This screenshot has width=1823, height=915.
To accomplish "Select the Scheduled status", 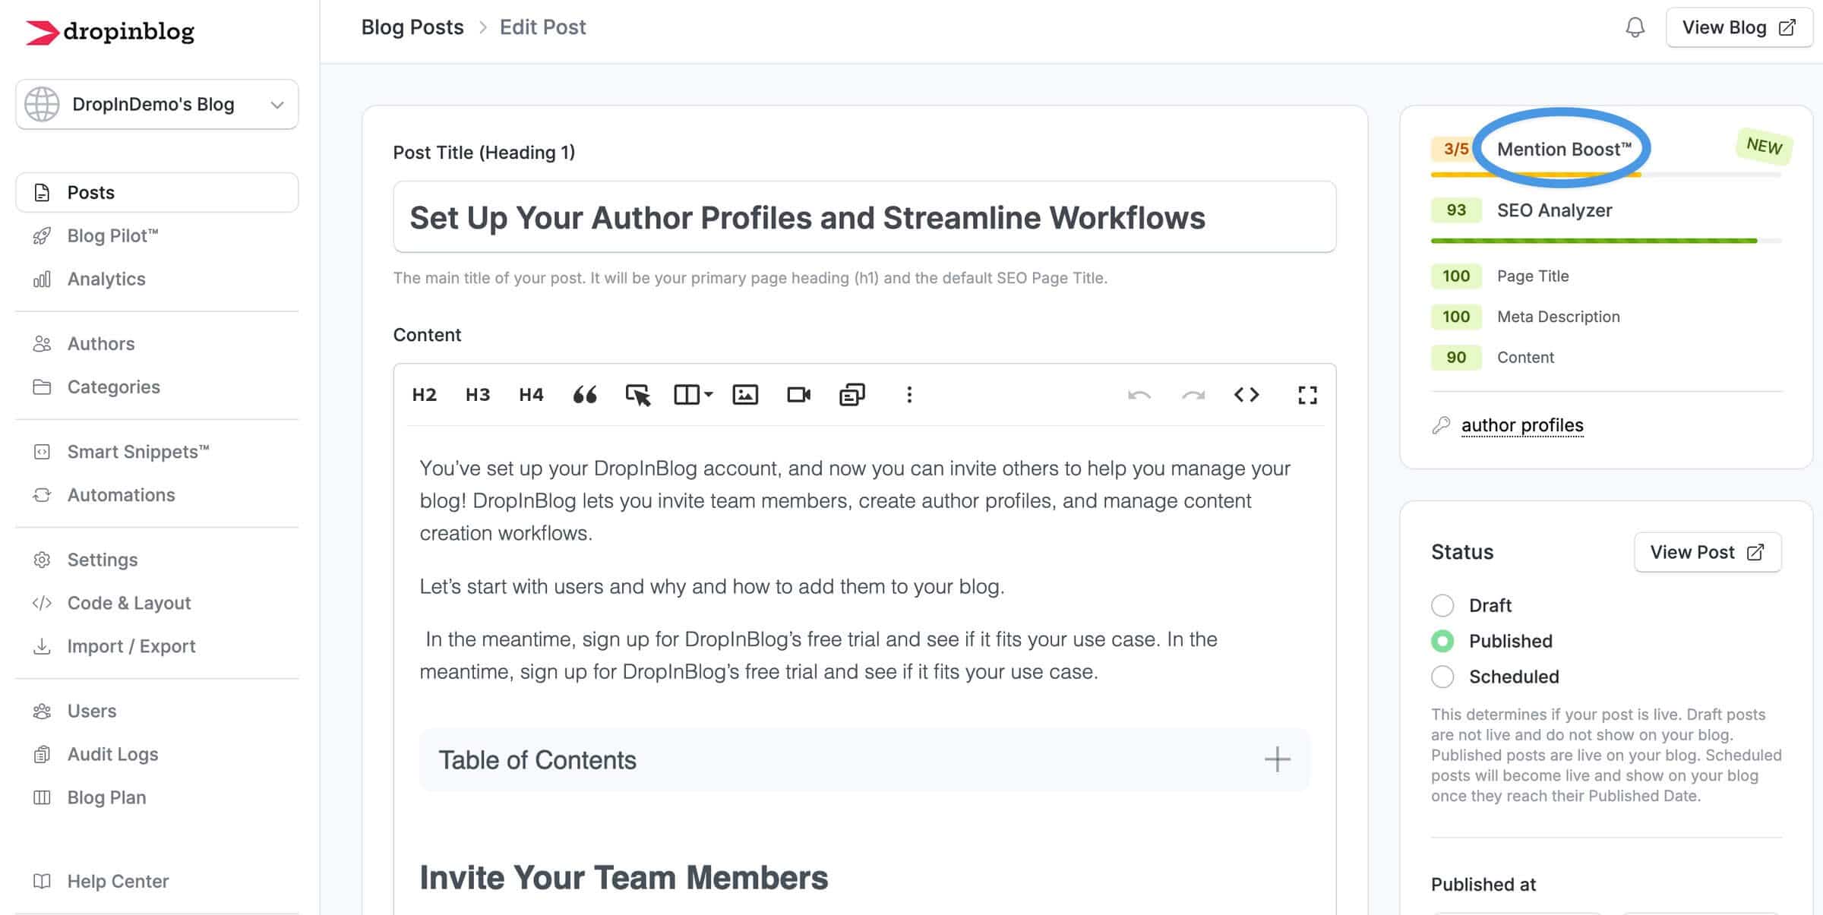I will click(x=1442, y=677).
